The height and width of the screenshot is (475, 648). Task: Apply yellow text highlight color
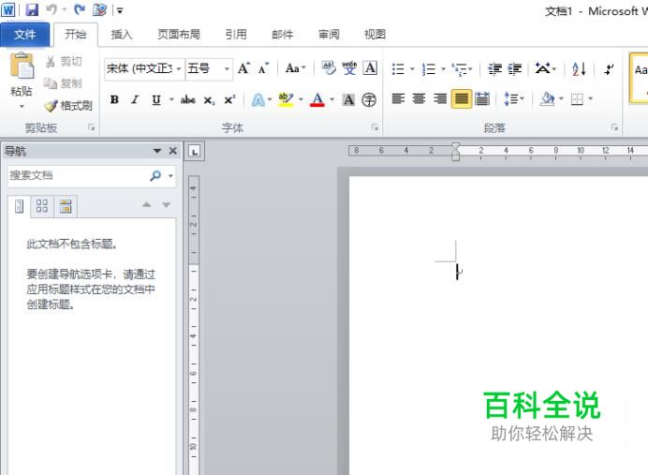click(x=286, y=99)
